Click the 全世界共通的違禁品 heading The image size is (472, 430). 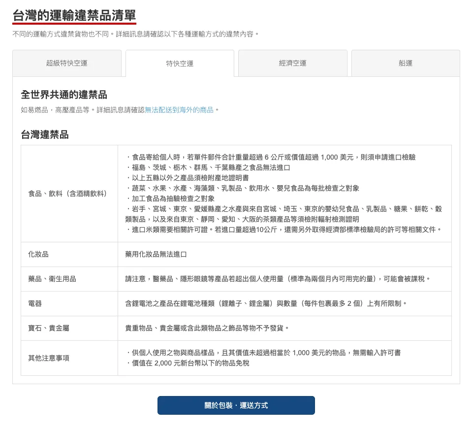64,95
